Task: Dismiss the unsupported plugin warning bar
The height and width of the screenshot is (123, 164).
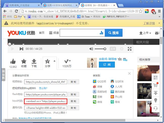Action: click(x=159, y=23)
